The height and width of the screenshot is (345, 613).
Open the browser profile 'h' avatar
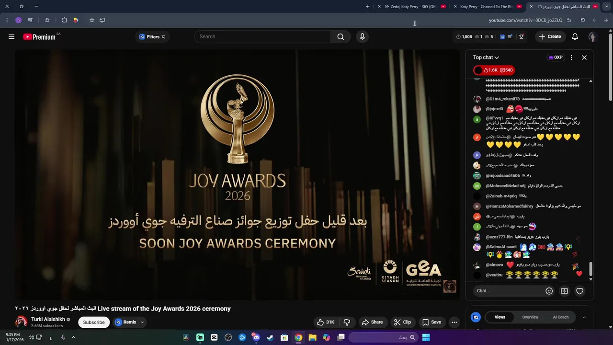click(x=18, y=20)
